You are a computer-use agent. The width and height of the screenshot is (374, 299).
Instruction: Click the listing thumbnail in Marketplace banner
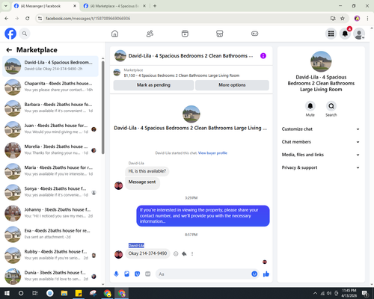click(x=117, y=73)
